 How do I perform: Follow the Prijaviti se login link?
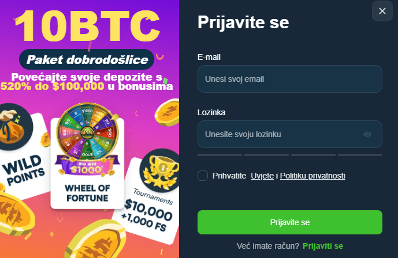tap(323, 246)
